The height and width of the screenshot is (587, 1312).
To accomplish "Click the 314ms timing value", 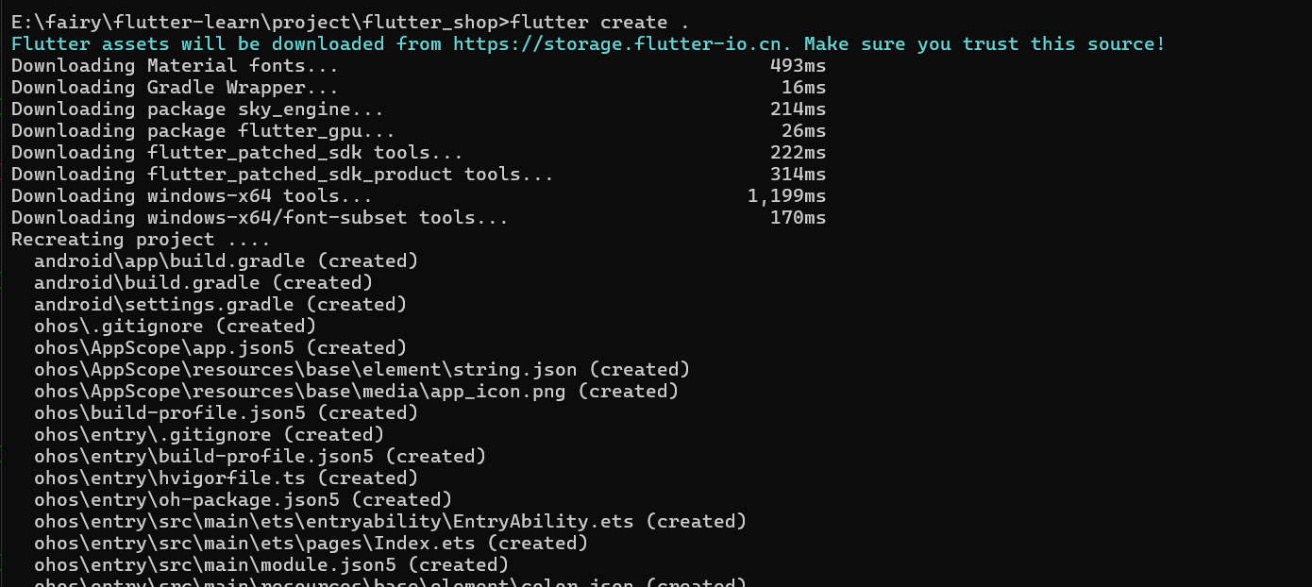I will point(798,174).
